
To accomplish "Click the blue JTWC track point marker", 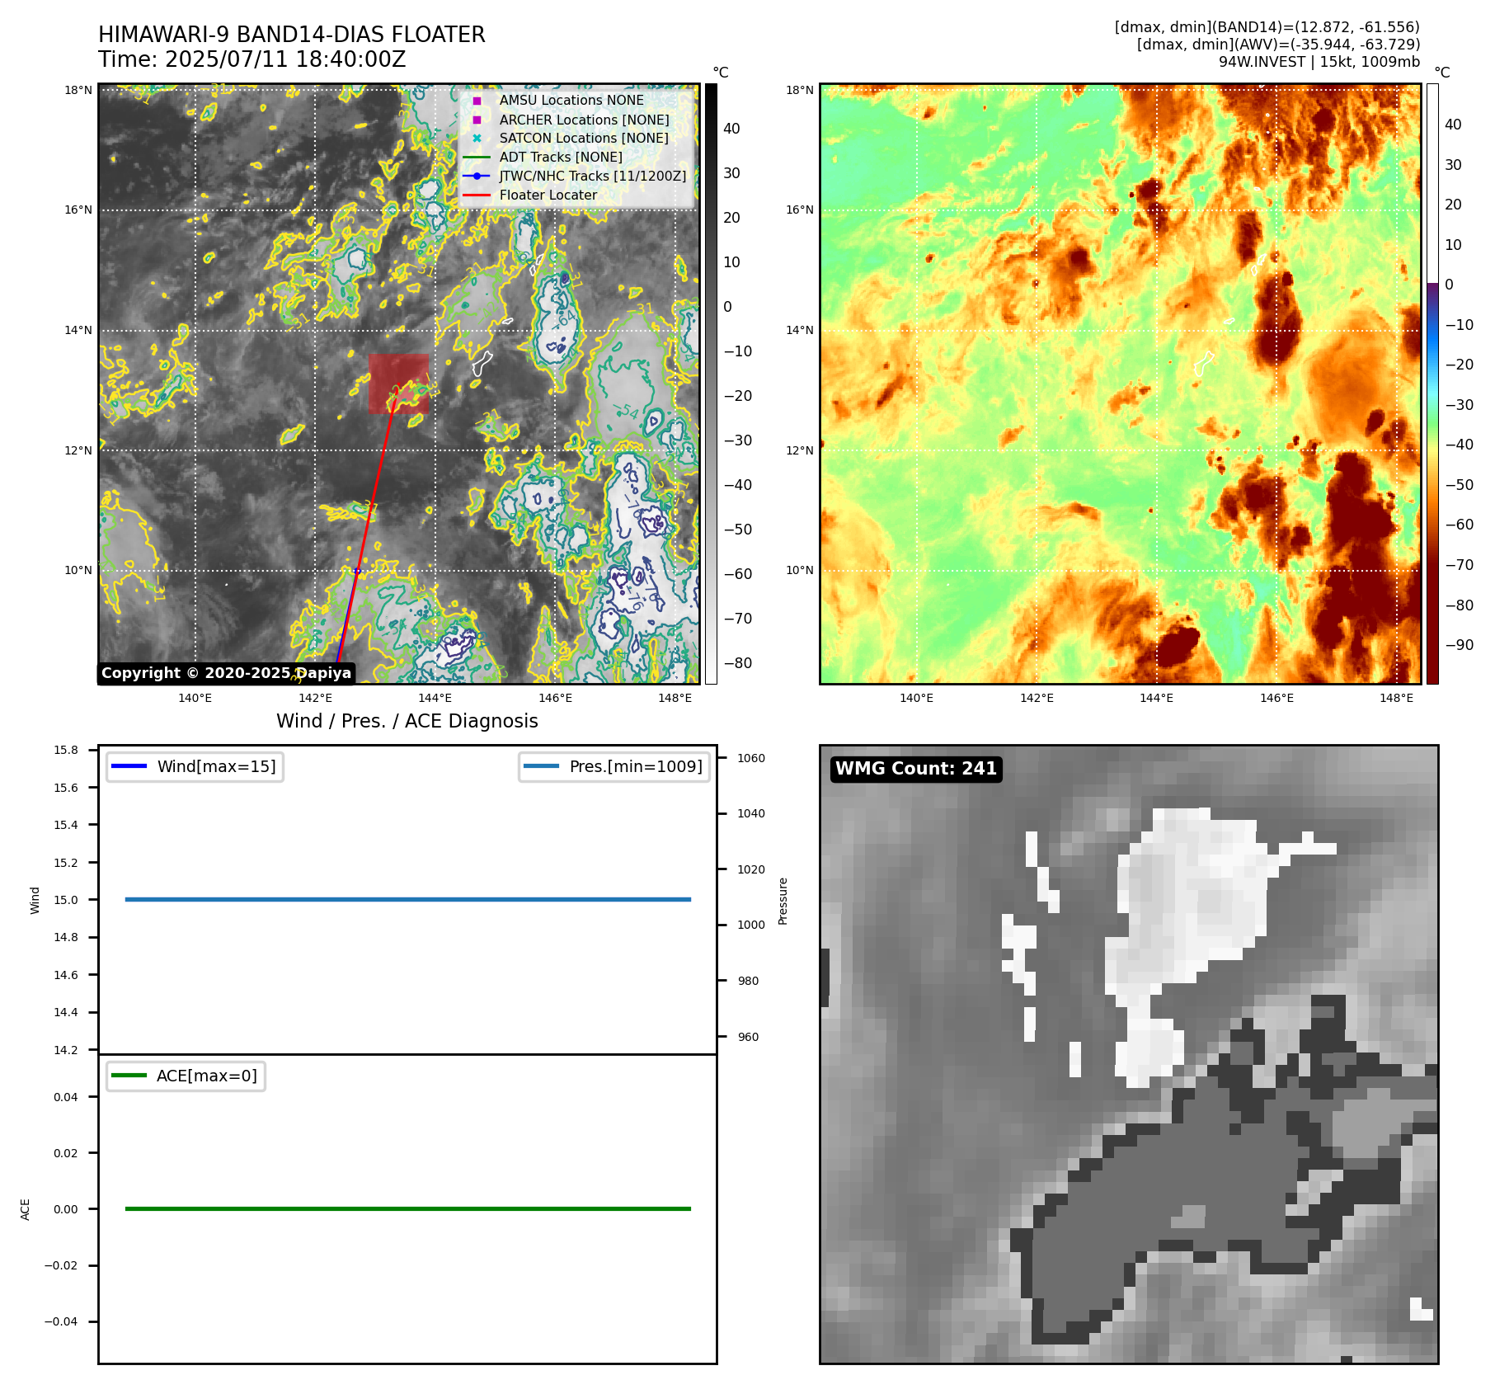I will tap(357, 570).
